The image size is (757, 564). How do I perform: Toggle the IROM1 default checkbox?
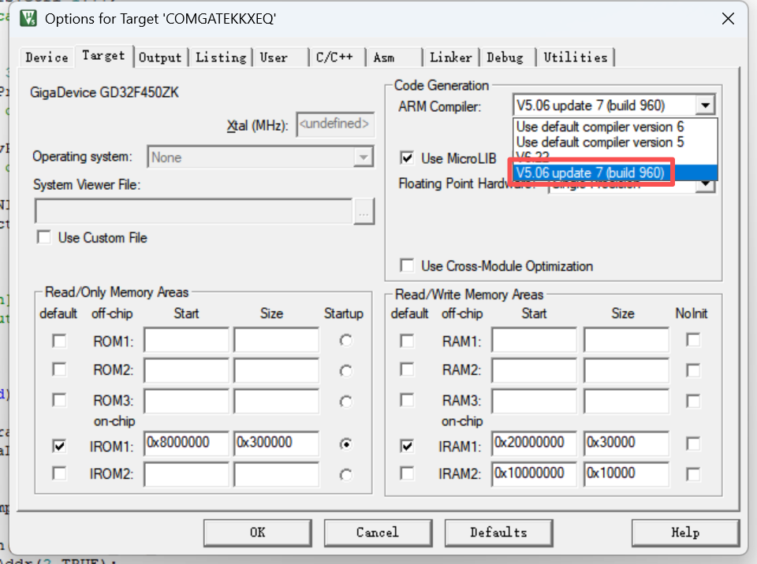click(x=59, y=446)
